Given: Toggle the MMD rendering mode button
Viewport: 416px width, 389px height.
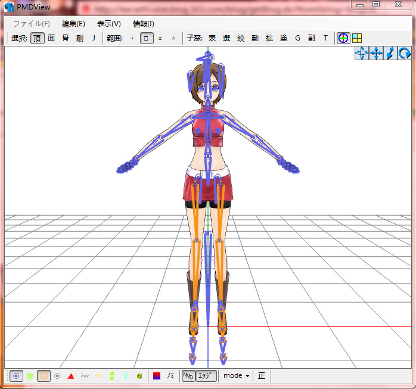Looking at the screenshot, I should 188,376.
